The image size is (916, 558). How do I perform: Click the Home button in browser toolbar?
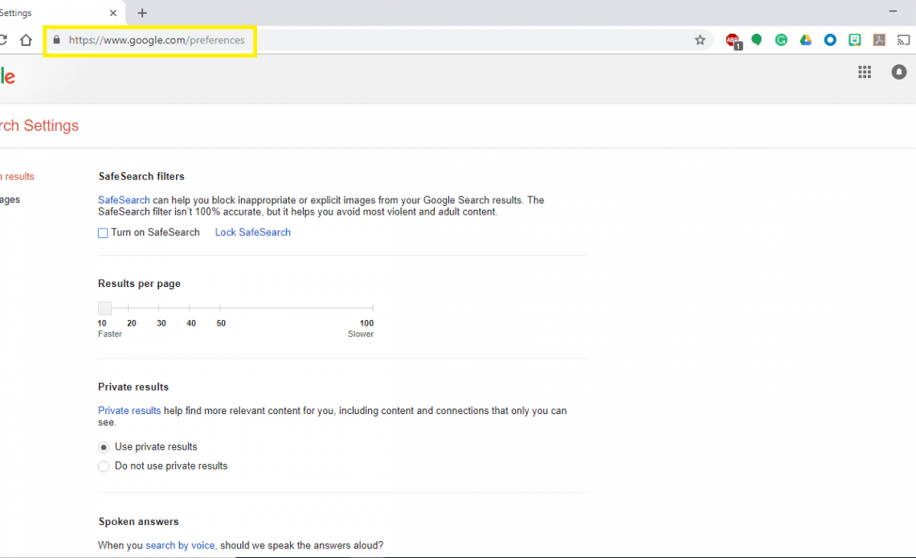(26, 40)
